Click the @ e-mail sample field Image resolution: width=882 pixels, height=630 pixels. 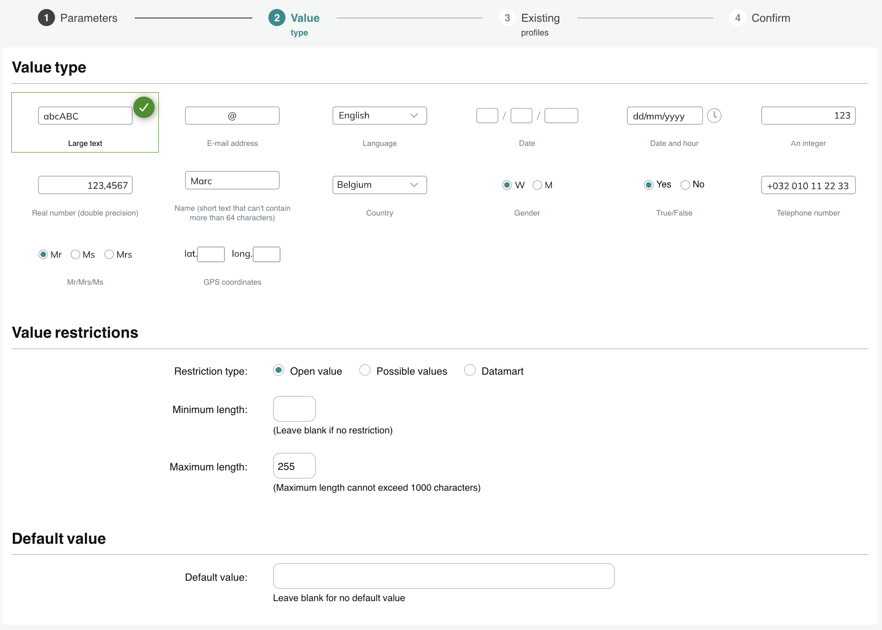pyautogui.click(x=232, y=116)
